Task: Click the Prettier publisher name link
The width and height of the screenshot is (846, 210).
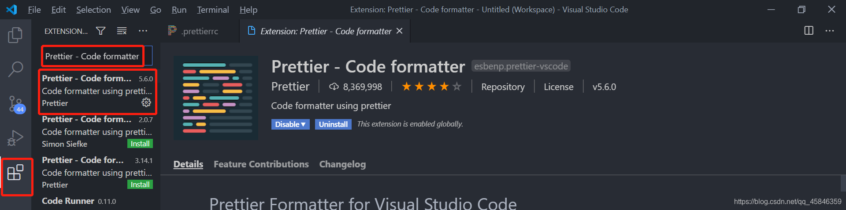Action: (290, 87)
